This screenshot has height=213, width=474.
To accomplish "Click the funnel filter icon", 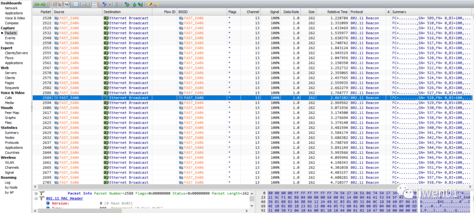I will click(x=104, y=4).
